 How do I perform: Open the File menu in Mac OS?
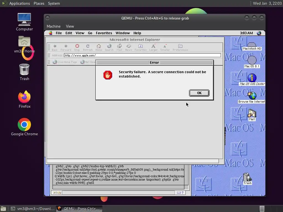[x=59, y=33]
